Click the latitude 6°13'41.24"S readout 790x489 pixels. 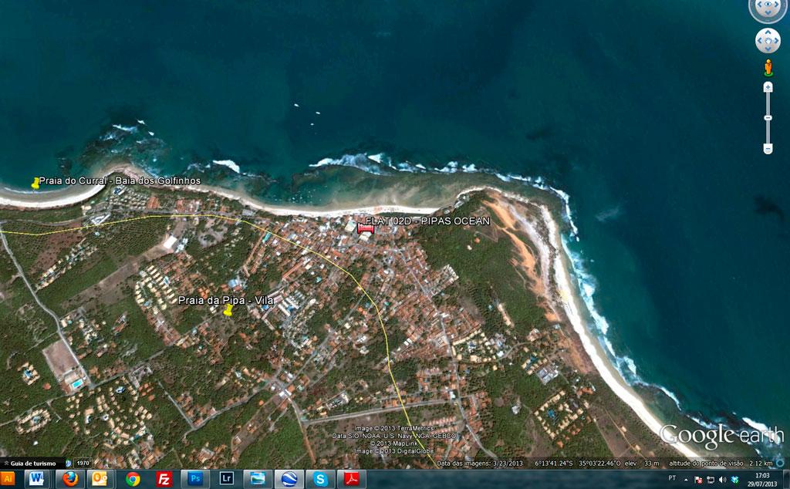554,464
